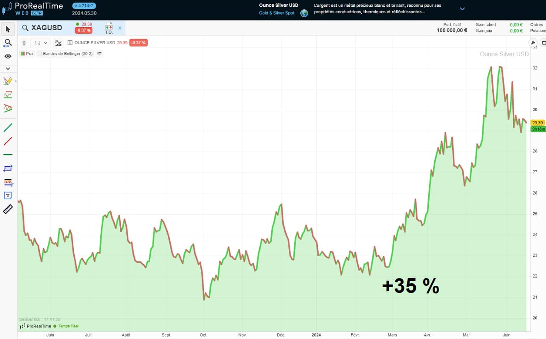
Task: Open chart settings wrench icon
Action: tap(533, 43)
